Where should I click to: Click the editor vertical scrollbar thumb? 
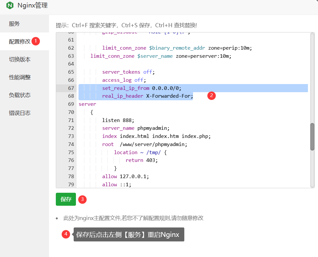(x=312, y=137)
